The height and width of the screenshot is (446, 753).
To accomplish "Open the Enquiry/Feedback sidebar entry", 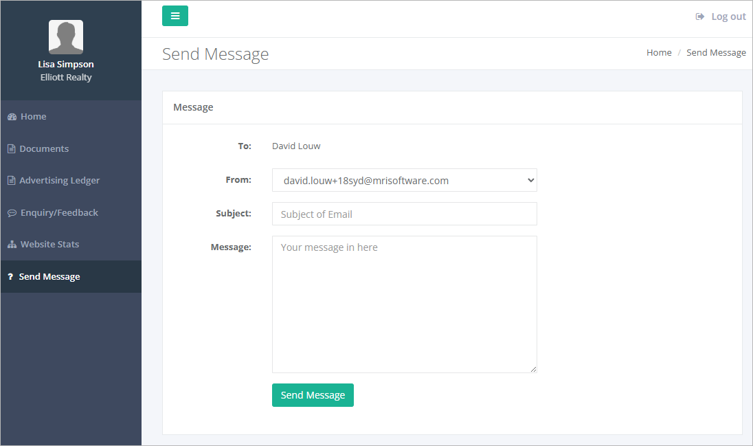I will (58, 212).
